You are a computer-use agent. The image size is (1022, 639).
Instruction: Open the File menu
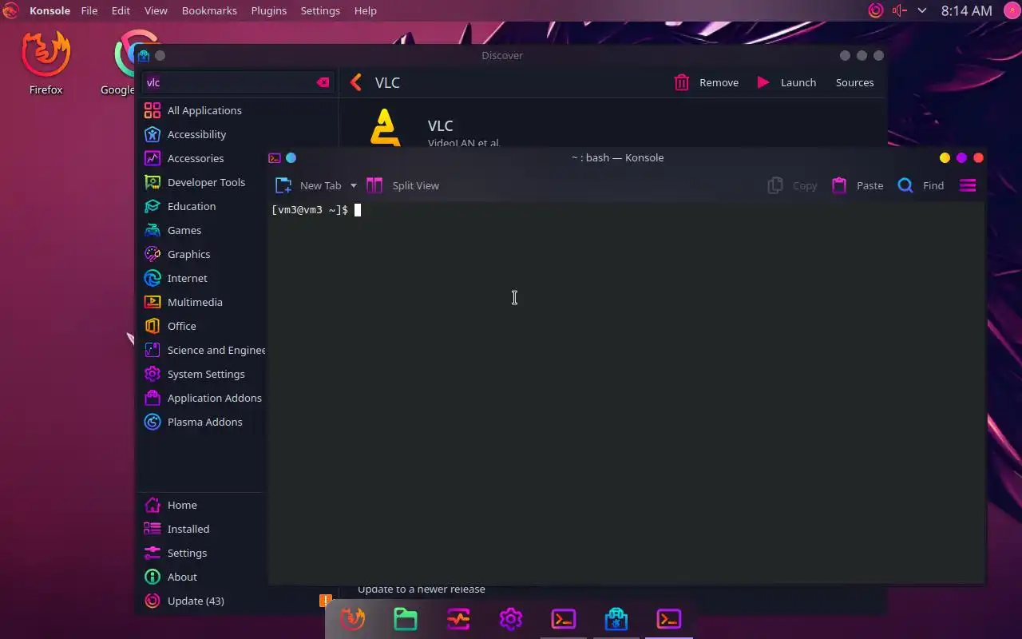[x=89, y=10]
